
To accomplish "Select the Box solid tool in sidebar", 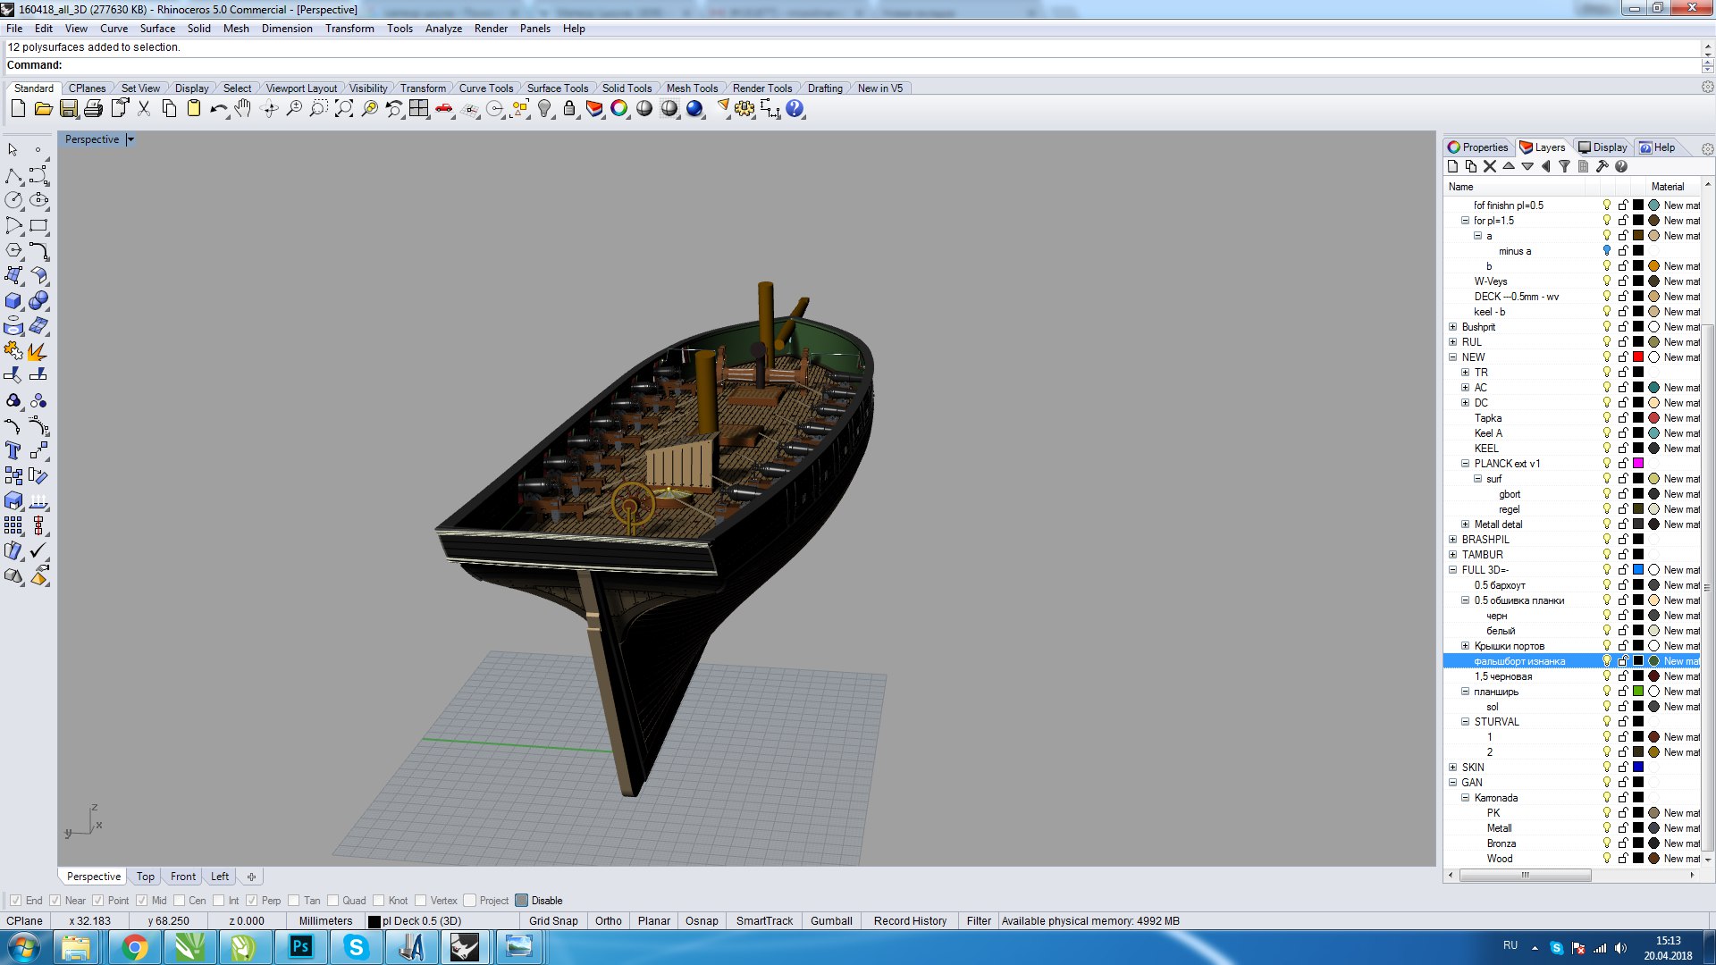I will click(13, 300).
